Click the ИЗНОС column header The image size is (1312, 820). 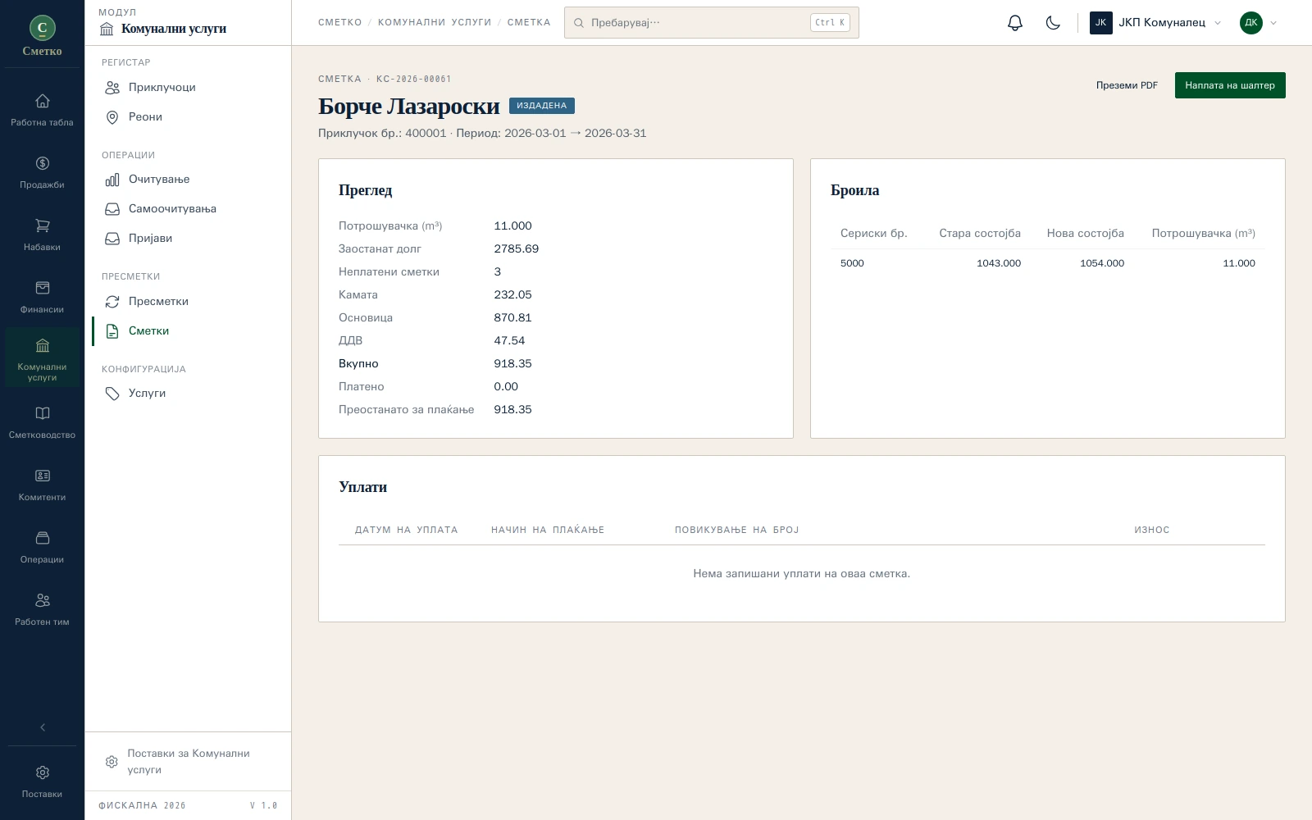pos(1152,530)
